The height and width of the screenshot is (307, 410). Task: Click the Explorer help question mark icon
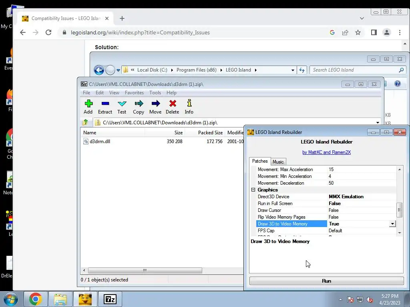398,84
